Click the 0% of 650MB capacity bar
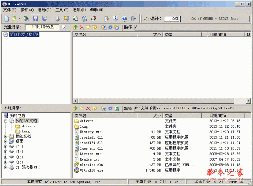This screenshot has width=253, height=186. (x=215, y=19)
